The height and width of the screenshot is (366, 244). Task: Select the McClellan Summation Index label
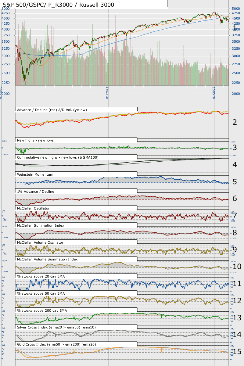(x=41, y=225)
